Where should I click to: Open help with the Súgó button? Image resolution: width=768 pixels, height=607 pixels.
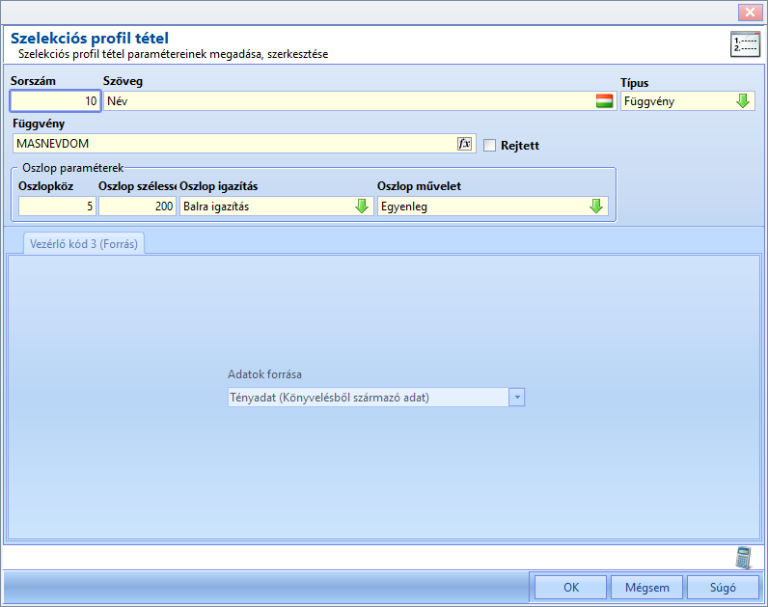[x=723, y=588]
